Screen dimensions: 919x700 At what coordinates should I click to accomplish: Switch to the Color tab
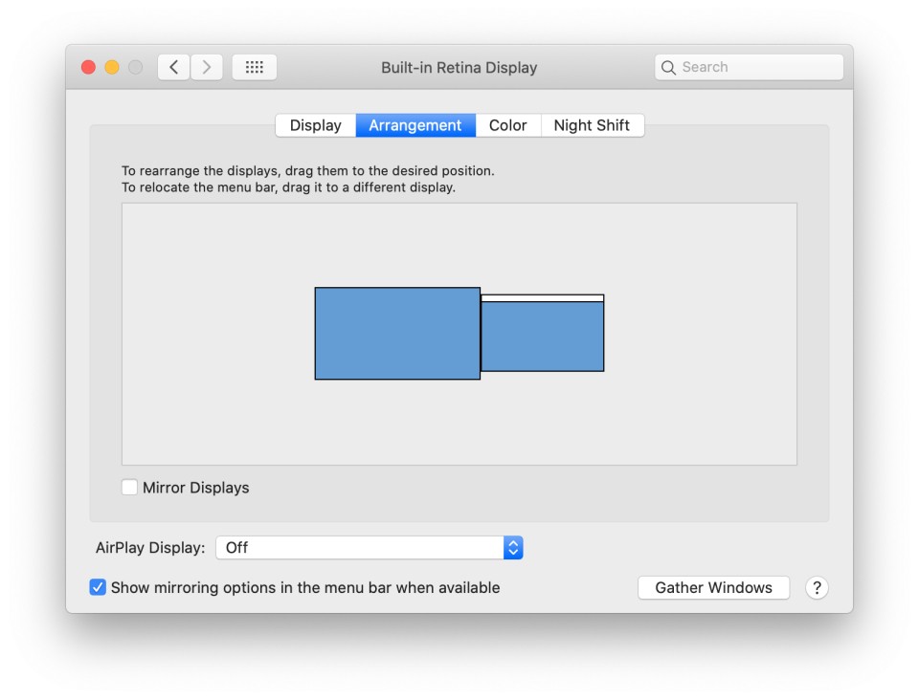pyautogui.click(x=507, y=125)
